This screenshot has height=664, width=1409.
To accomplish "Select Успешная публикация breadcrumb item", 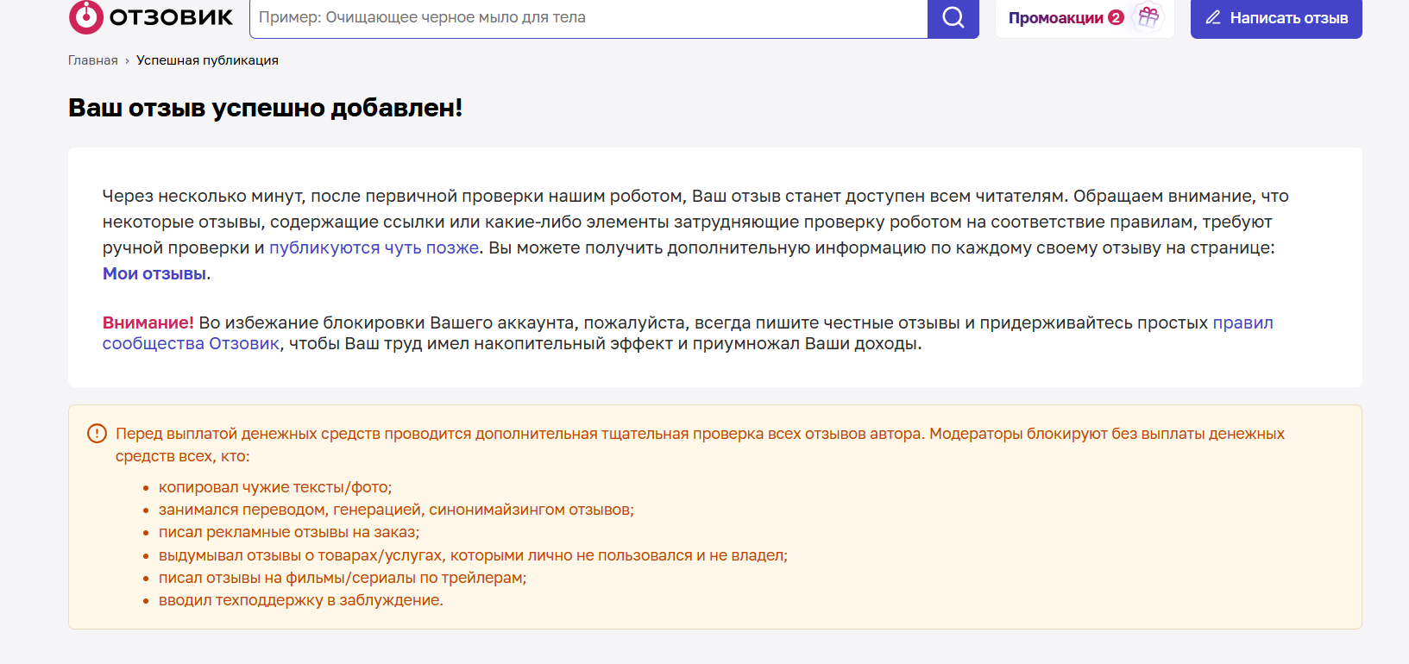I will [x=207, y=60].
